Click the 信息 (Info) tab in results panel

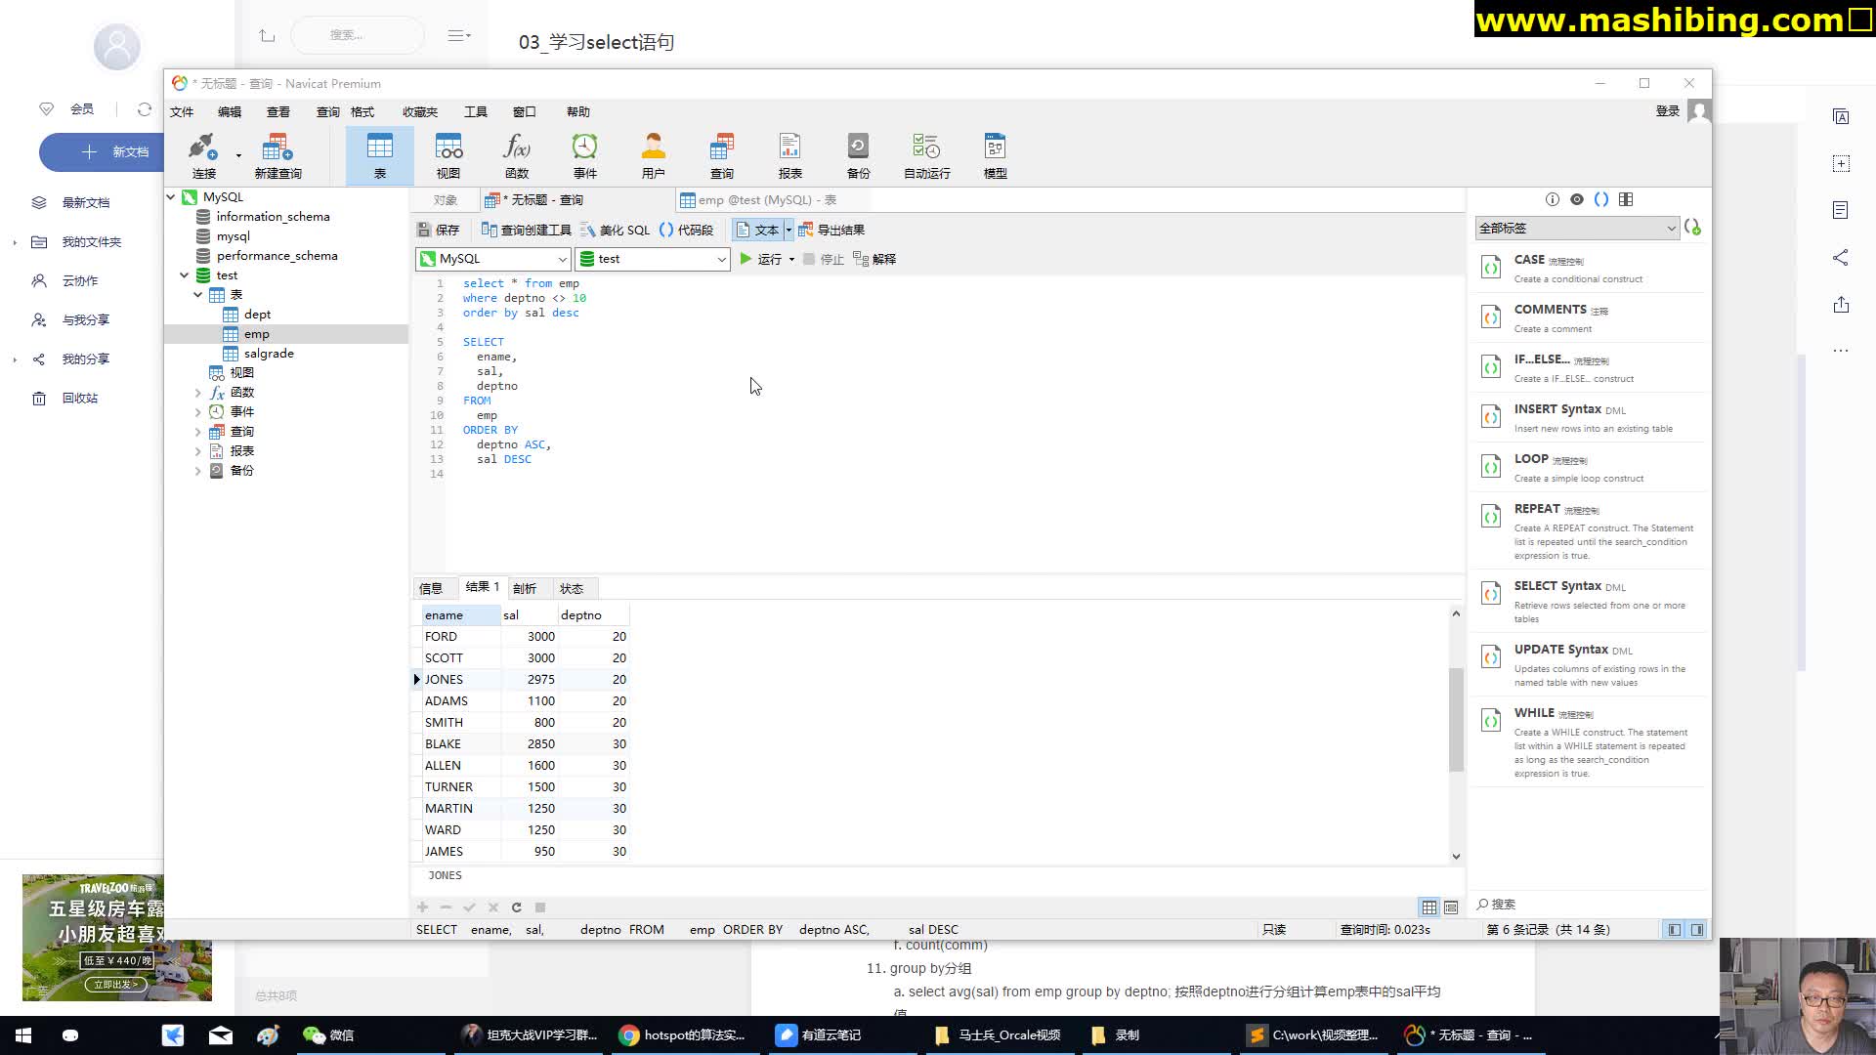tap(430, 587)
